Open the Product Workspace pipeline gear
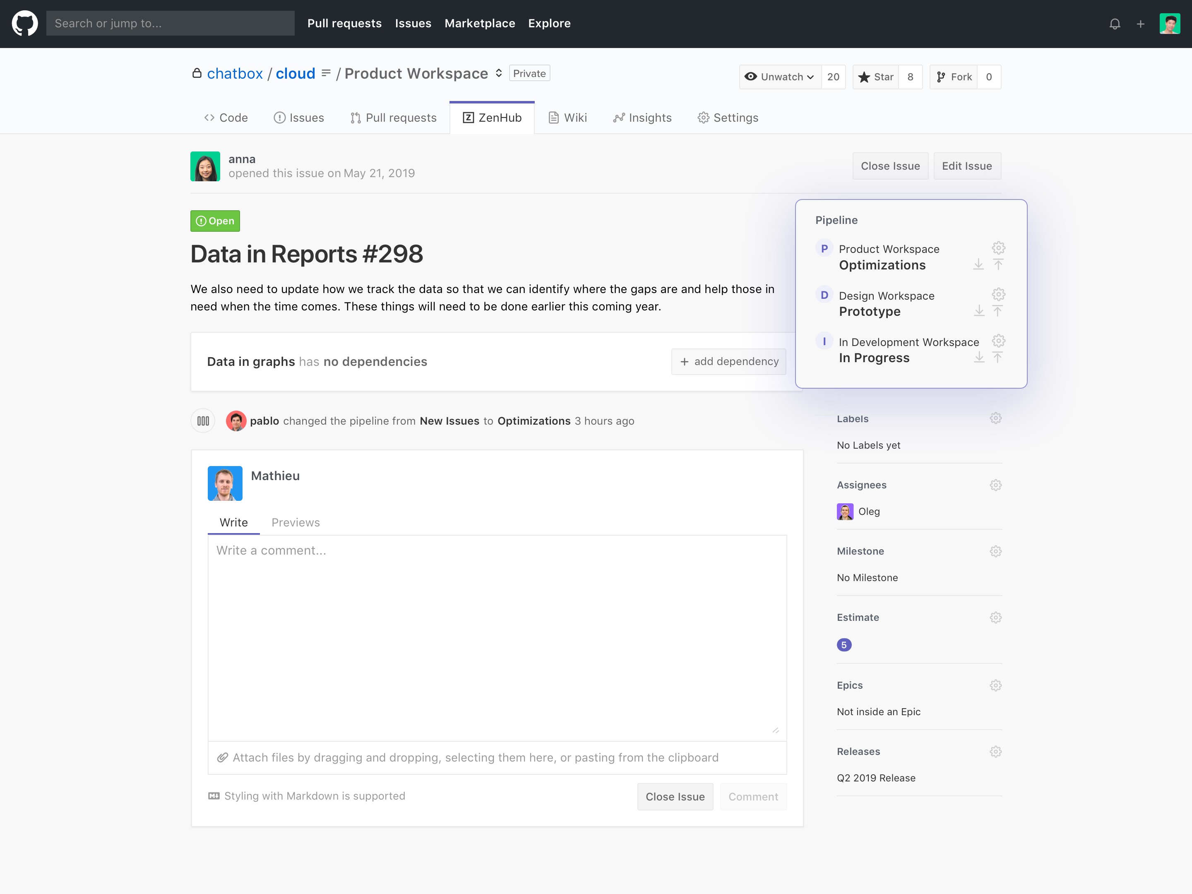Viewport: 1192px width, 894px height. [x=998, y=248]
